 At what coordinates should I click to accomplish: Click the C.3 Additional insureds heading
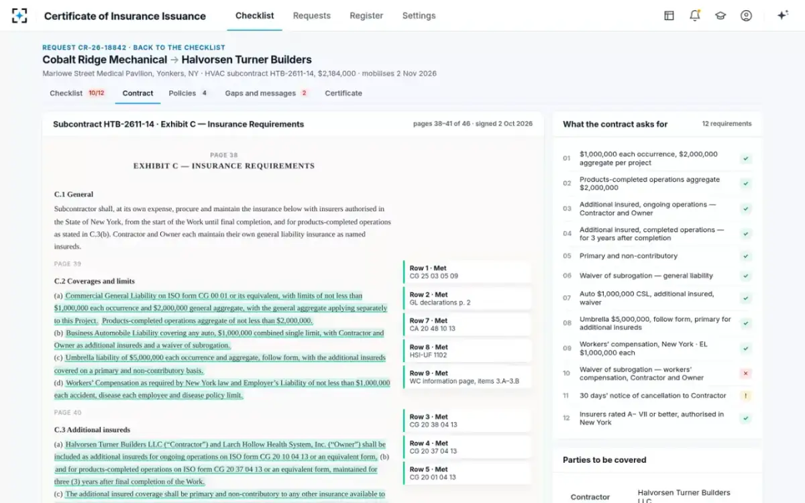tap(93, 430)
